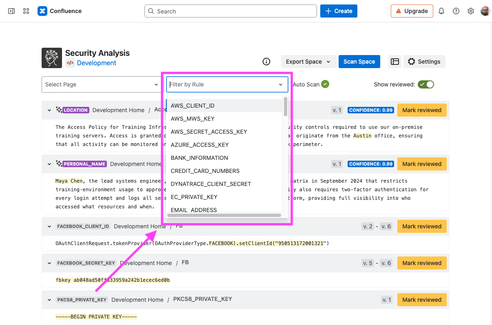This screenshot has width=492, height=325.
Task: Click the highlighted fbkey secret string
Action: tap(113, 280)
